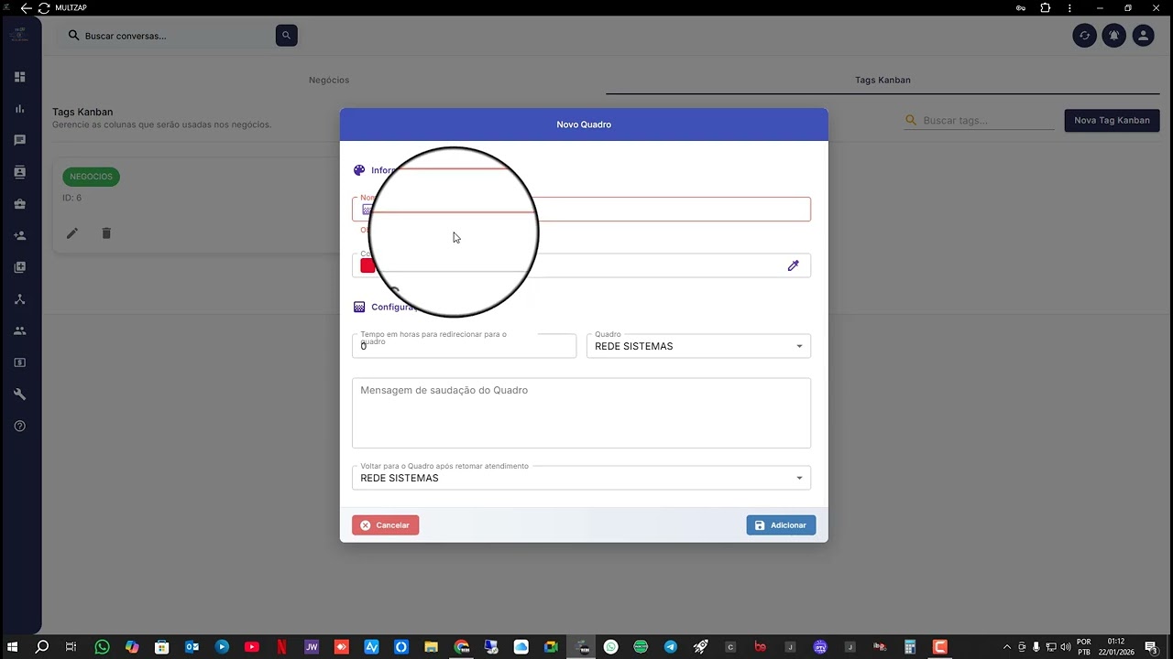
Task: Open the chat conversations sidebar icon
Action: pos(19,140)
